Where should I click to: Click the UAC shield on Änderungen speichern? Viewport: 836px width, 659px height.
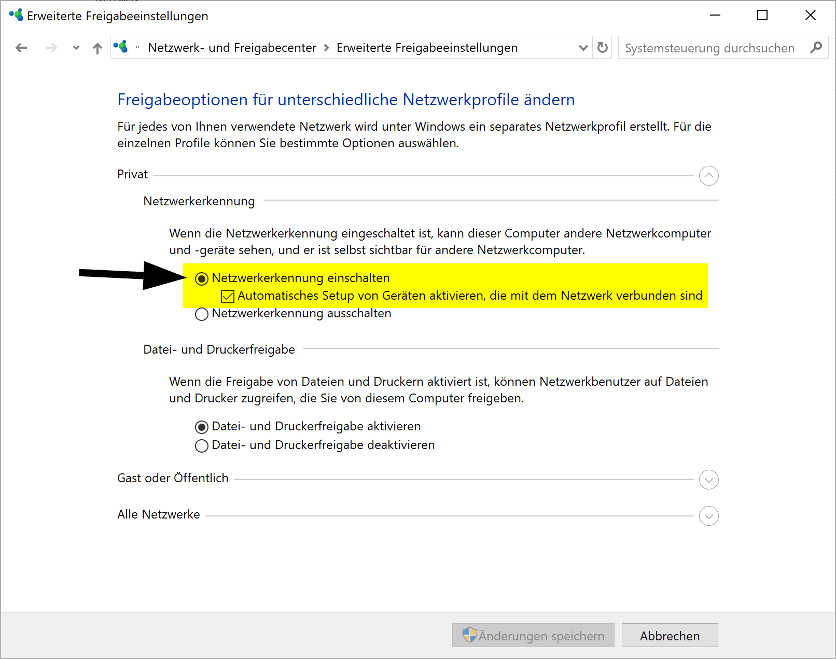470,635
